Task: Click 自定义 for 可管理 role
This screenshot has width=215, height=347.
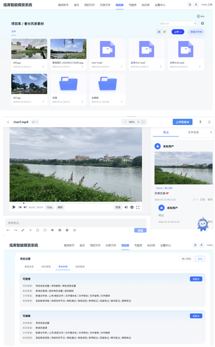Action: click(x=196, y=279)
